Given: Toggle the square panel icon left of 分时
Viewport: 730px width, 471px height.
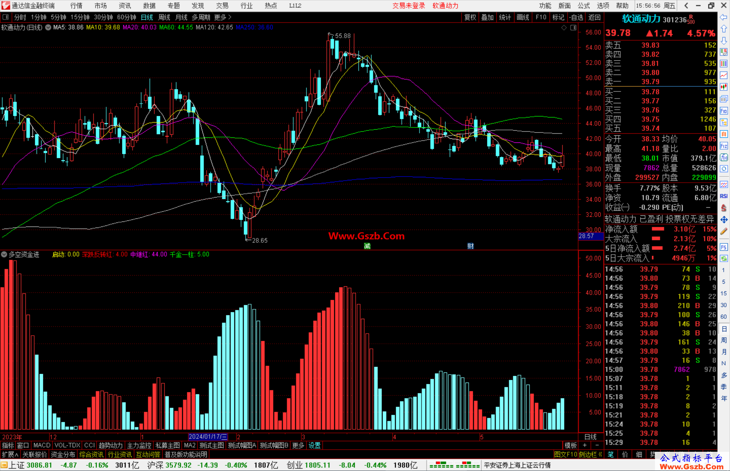Looking at the screenshot, I should pos(5,17).
